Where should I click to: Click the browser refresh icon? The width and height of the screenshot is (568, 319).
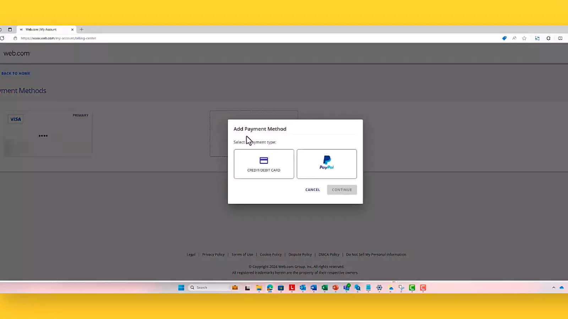coord(2,38)
